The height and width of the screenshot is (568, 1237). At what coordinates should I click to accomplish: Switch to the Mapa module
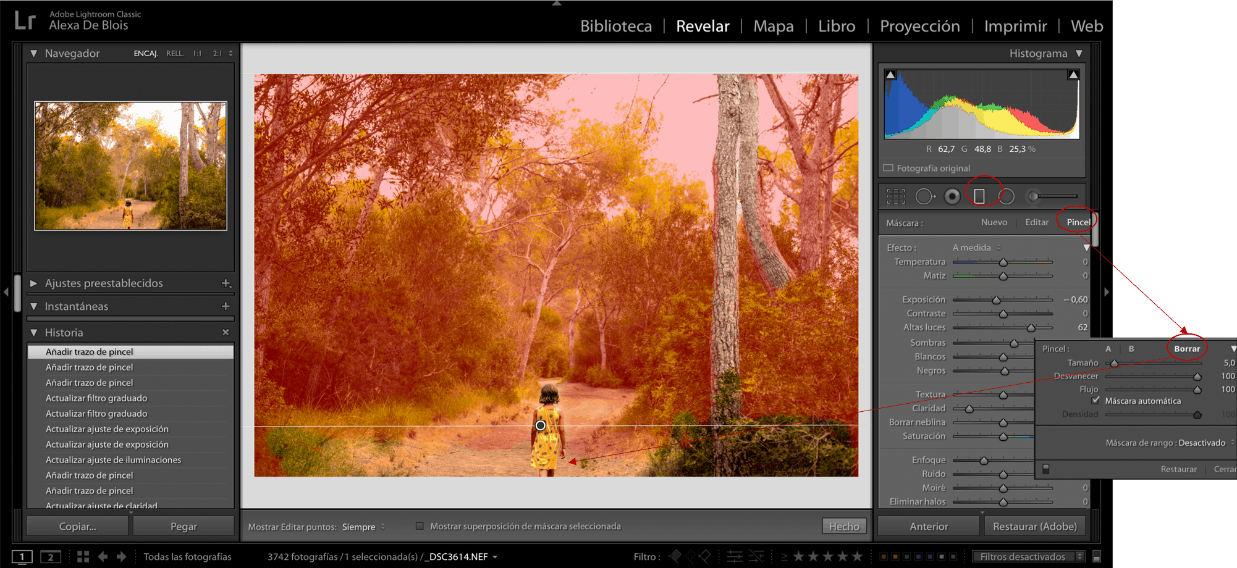click(774, 26)
